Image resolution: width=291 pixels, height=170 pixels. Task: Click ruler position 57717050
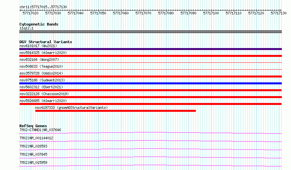[98, 13]
